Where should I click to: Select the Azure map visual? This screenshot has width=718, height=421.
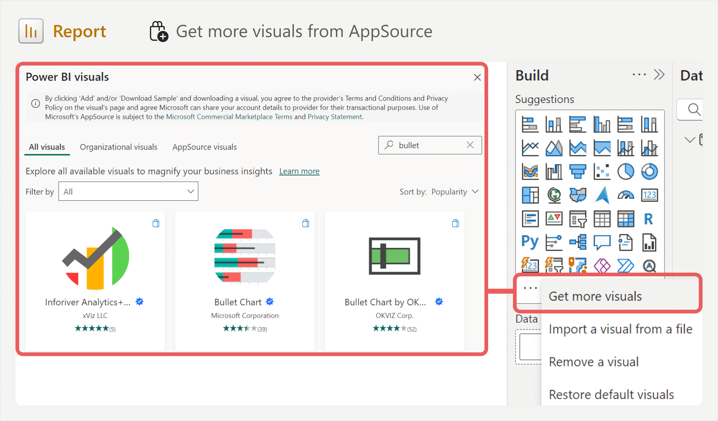pos(602,195)
